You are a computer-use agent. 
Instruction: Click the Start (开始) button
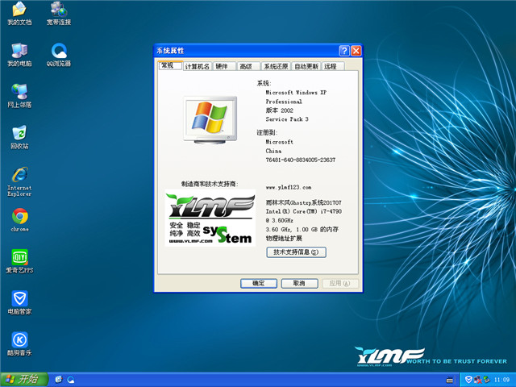24,380
